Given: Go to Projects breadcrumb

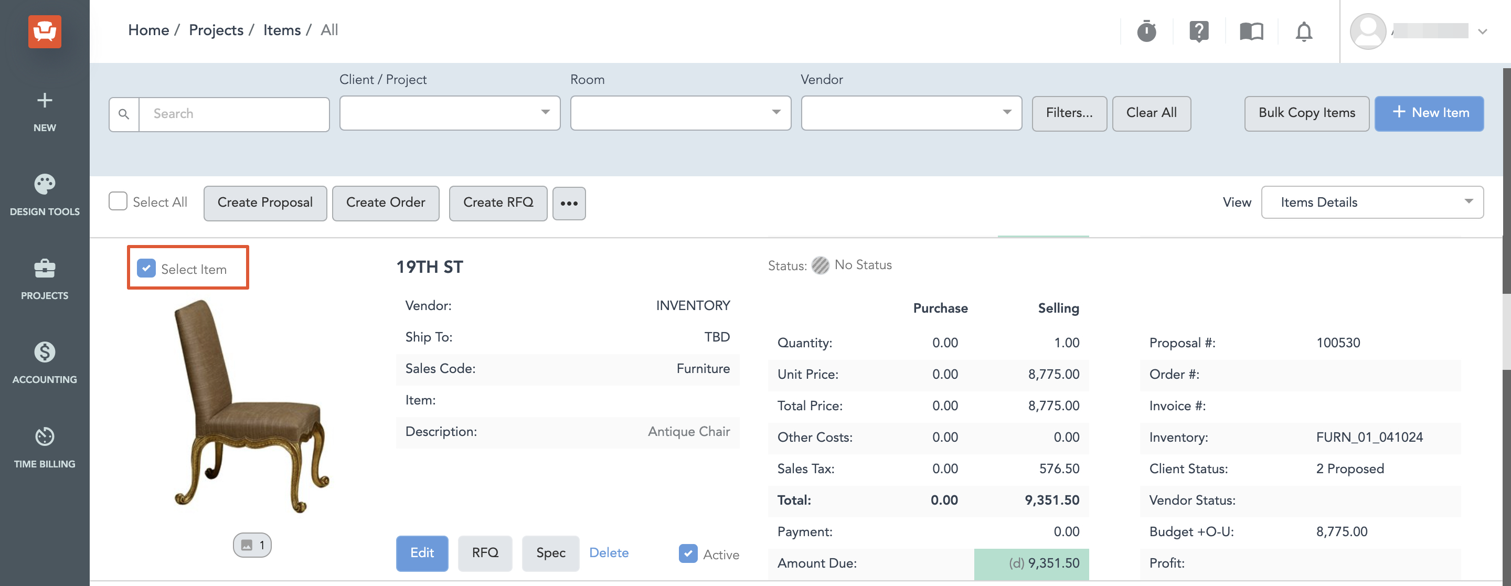Looking at the screenshot, I should (216, 30).
